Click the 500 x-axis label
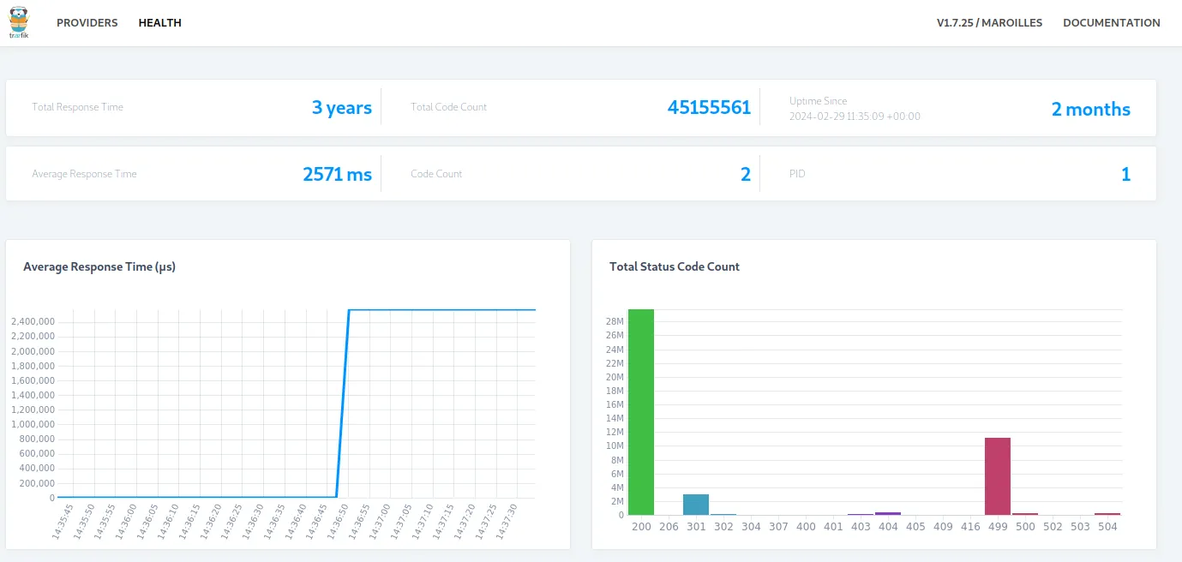This screenshot has height=562, width=1182. pyautogui.click(x=1025, y=527)
